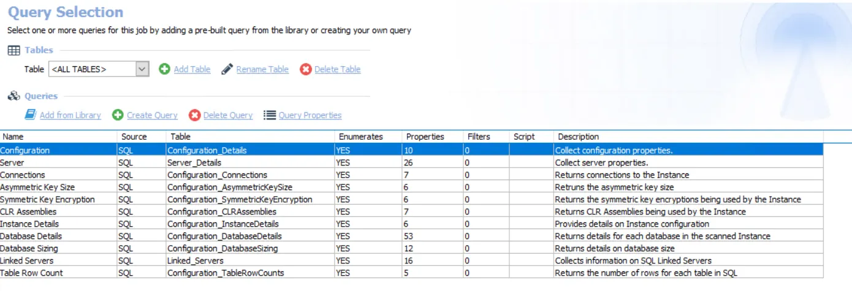Click 'Collects information on SQL Linked Servers'

click(633, 260)
